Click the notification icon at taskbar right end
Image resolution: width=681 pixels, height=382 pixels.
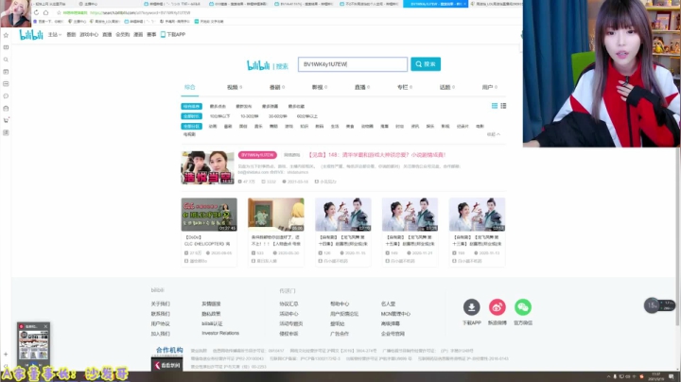pos(672,376)
